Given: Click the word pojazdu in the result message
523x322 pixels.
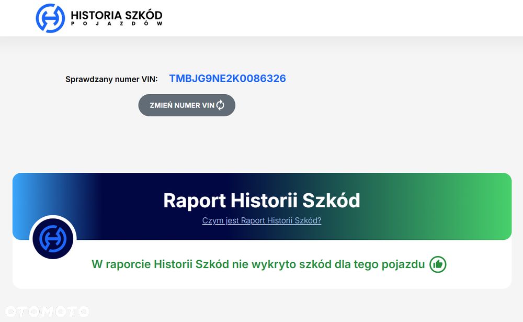Looking at the screenshot, I should (403, 264).
